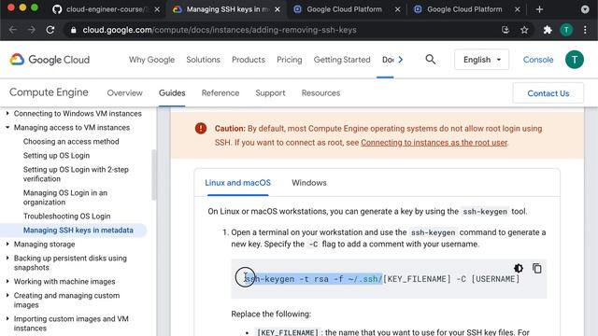Image resolution: width=598 pixels, height=336 pixels.
Task: Close the last Google Cloud Platform tab
Action: [517, 9]
